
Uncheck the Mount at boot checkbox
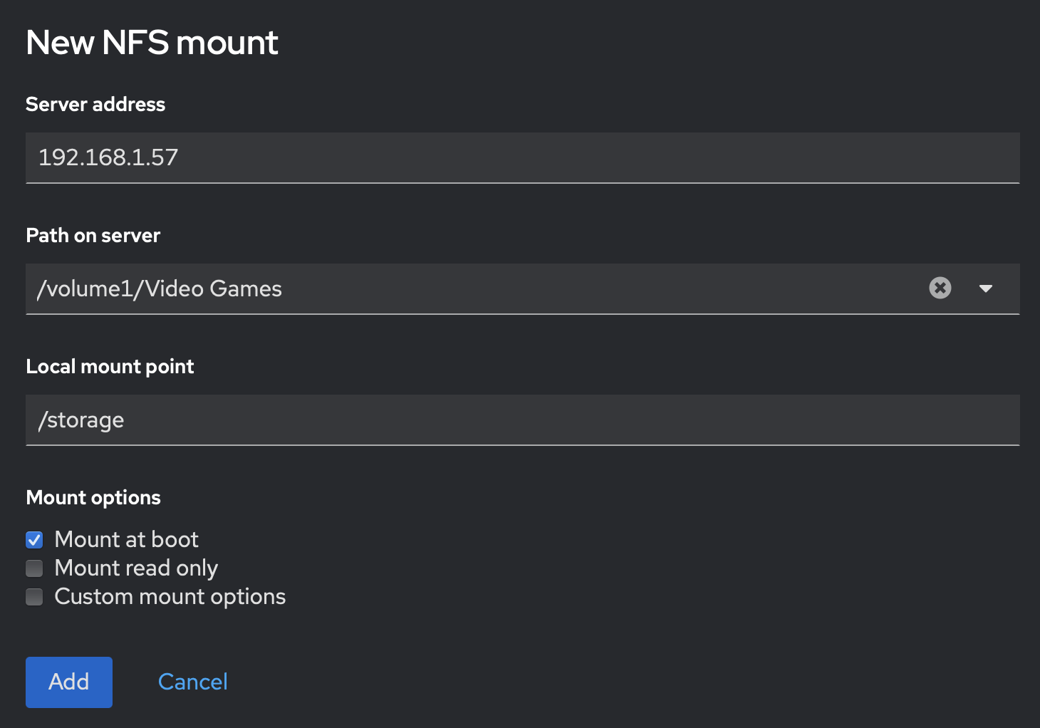point(34,540)
